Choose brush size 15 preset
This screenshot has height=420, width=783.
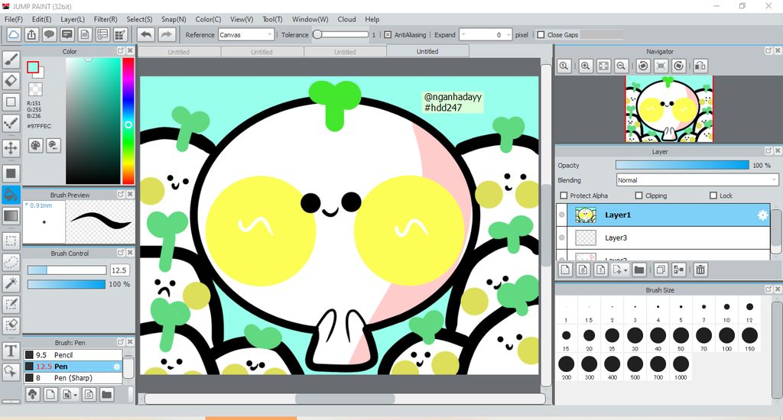[x=567, y=339]
